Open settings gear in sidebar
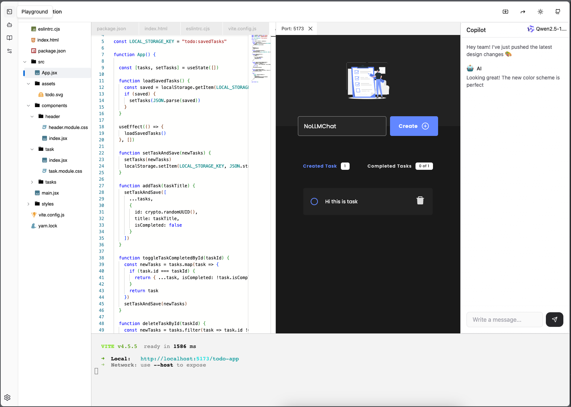Image resolution: width=571 pixels, height=407 pixels. click(x=7, y=398)
